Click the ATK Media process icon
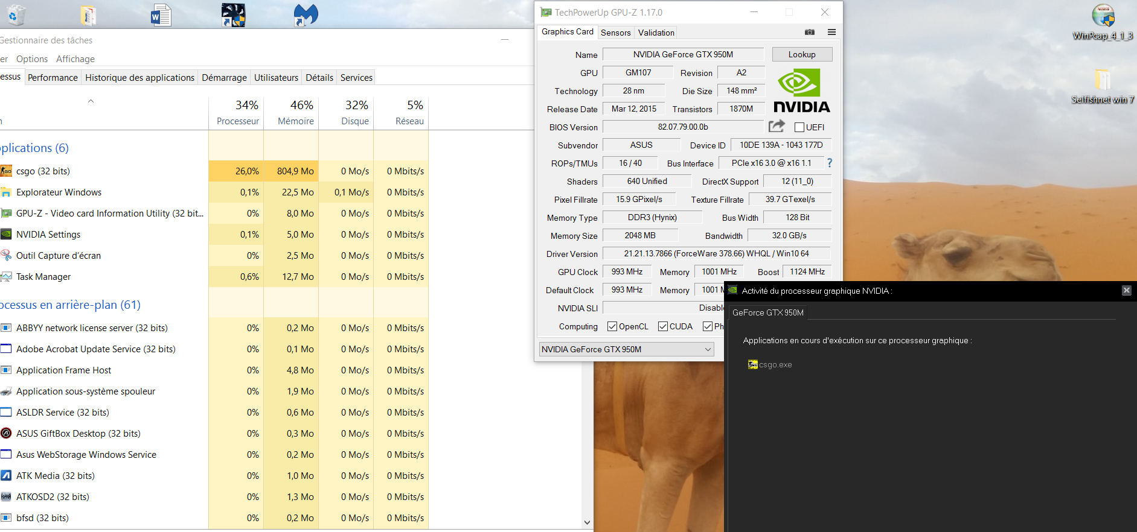 point(6,475)
